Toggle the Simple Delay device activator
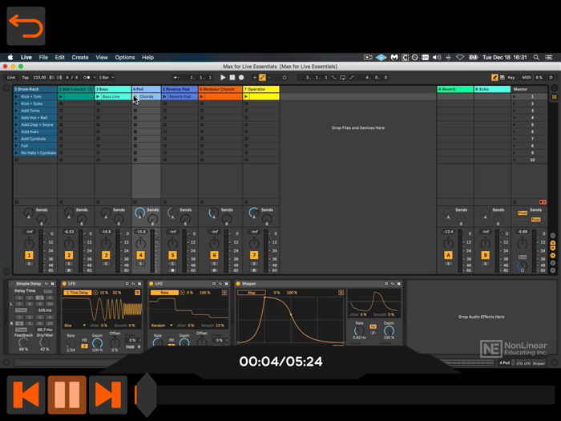561x421 pixels. tap(12, 284)
